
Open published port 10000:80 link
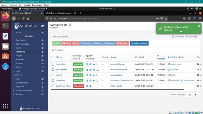pos(173,70)
